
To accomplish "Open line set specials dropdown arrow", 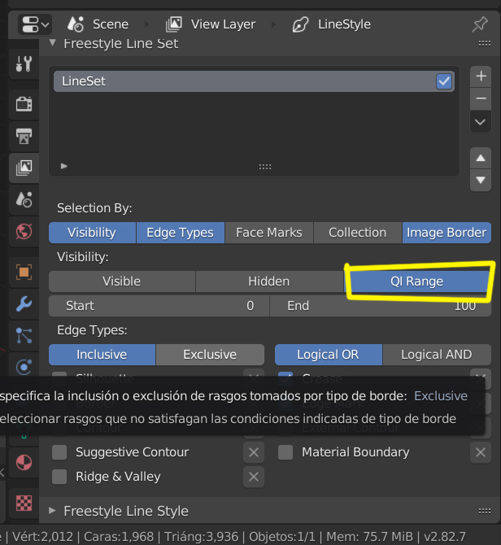I will pyautogui.click(x=481, y=122).
